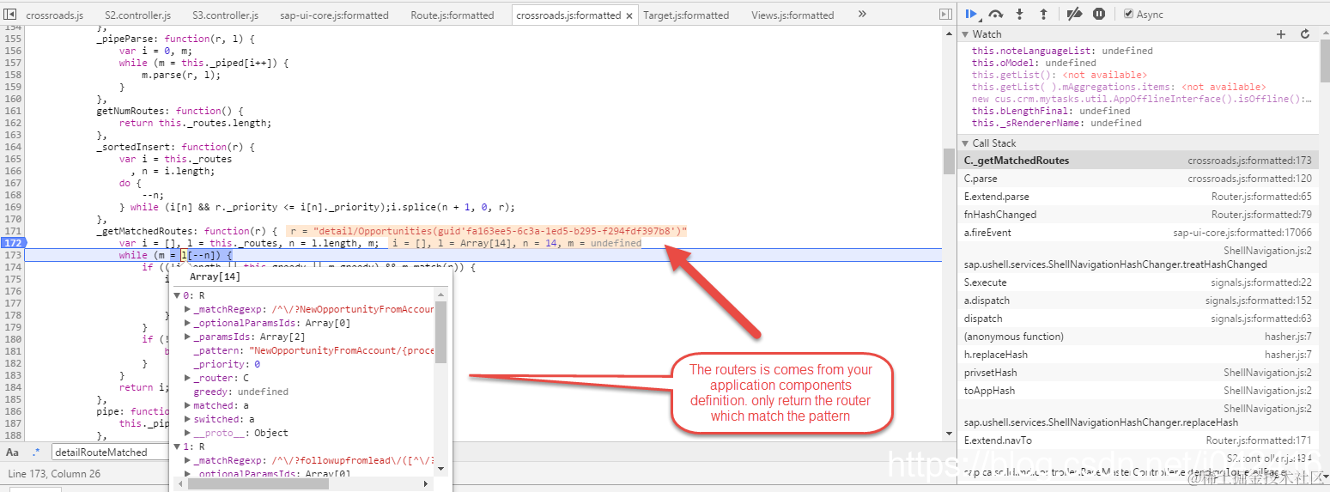Close the crossroads.js:formatted tab

point(629,15)
